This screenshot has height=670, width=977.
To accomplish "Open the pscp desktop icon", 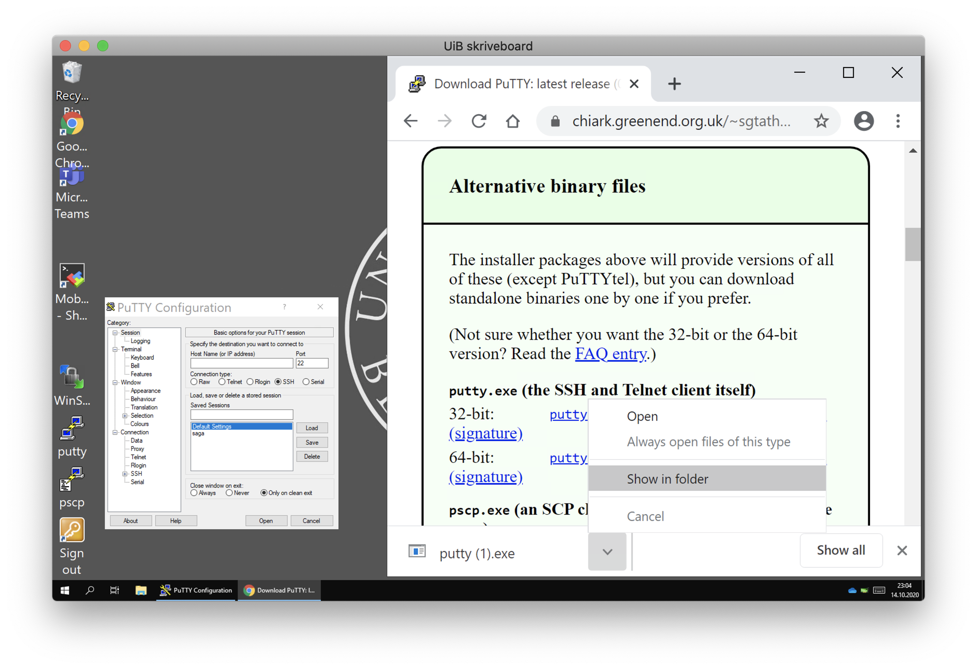I will [x=72, y=481].
